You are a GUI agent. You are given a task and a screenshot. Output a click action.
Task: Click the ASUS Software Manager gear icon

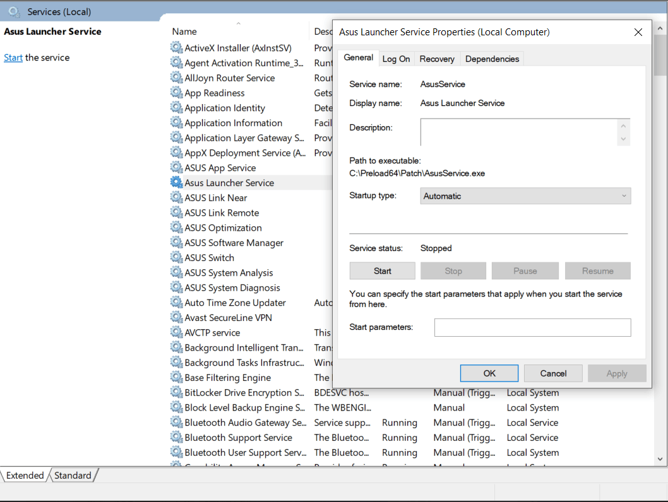176,242
